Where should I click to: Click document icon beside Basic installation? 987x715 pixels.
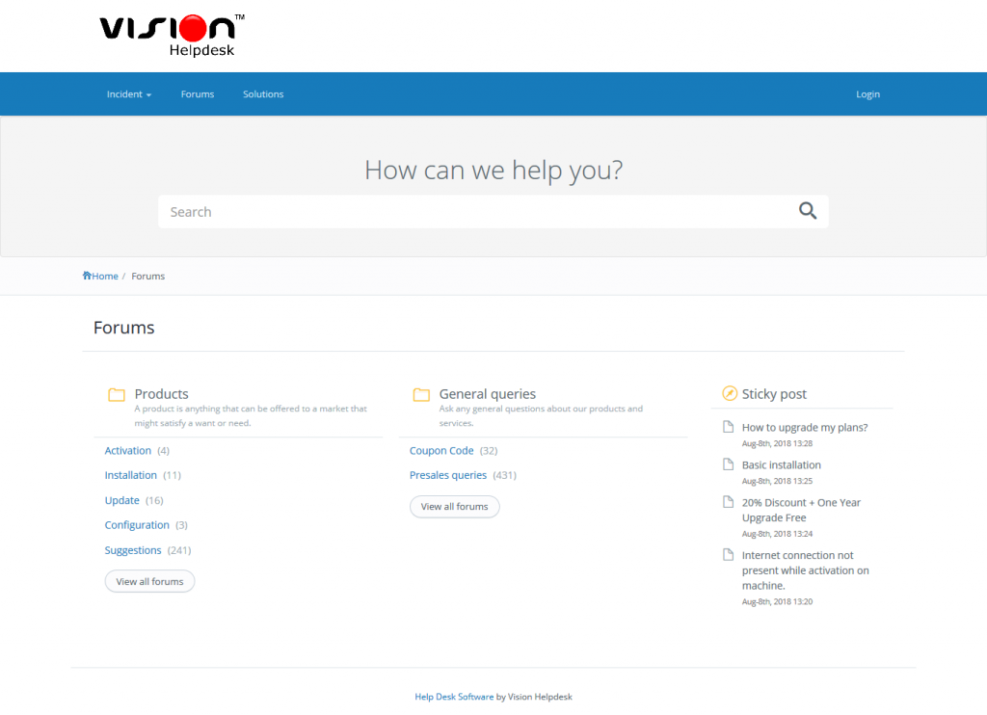[729, 464]
